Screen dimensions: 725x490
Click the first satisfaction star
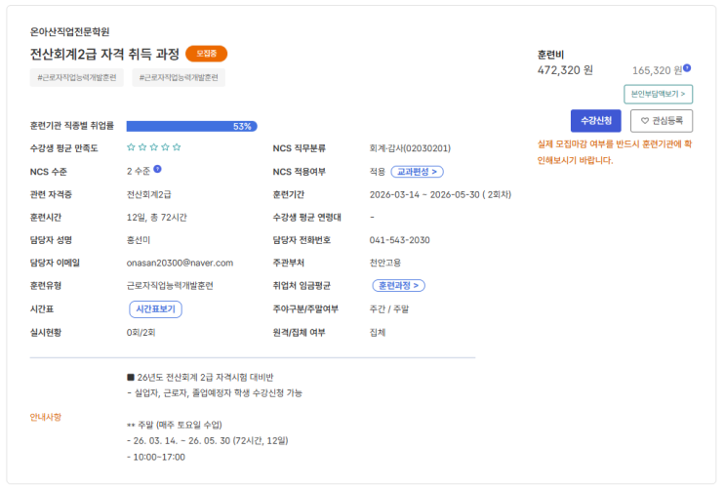(131, 147)
